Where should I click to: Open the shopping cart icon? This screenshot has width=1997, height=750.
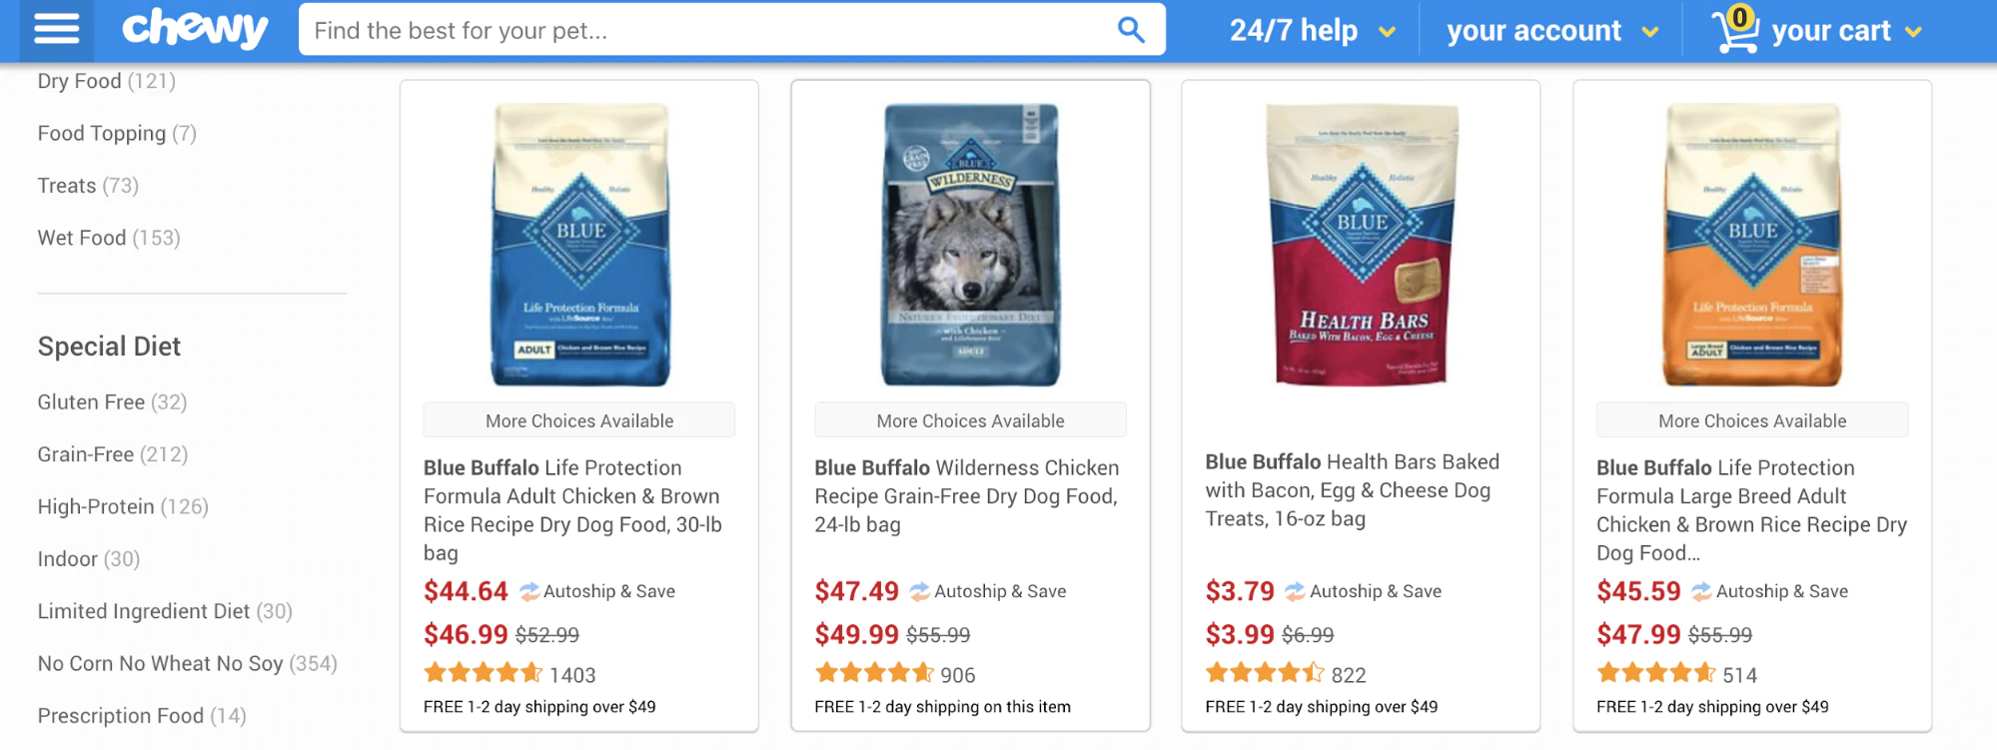[x=1735, y=30]
